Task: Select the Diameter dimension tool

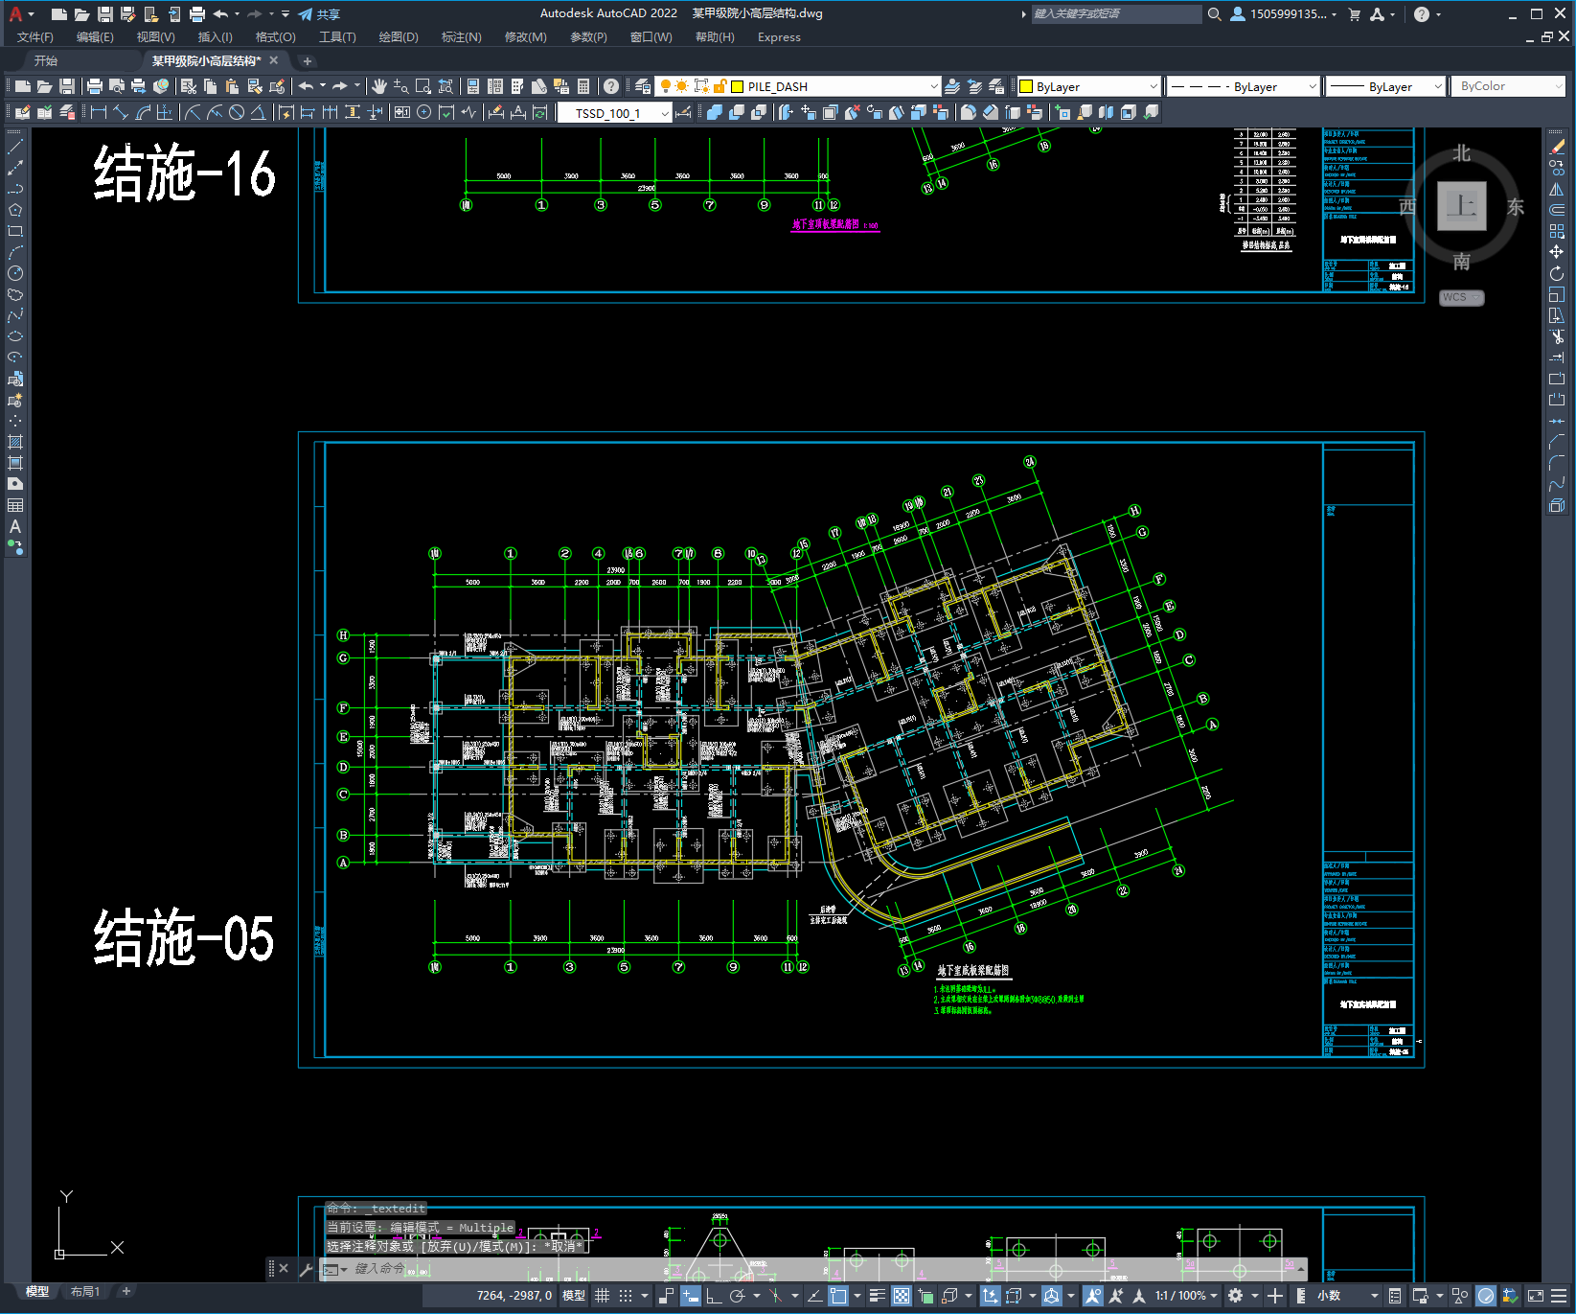Action: pos(237,112)
